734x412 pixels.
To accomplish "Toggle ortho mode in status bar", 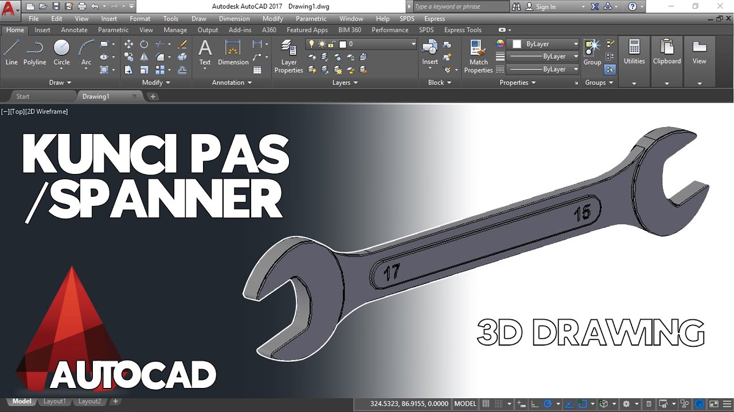I will click(534, 403).
